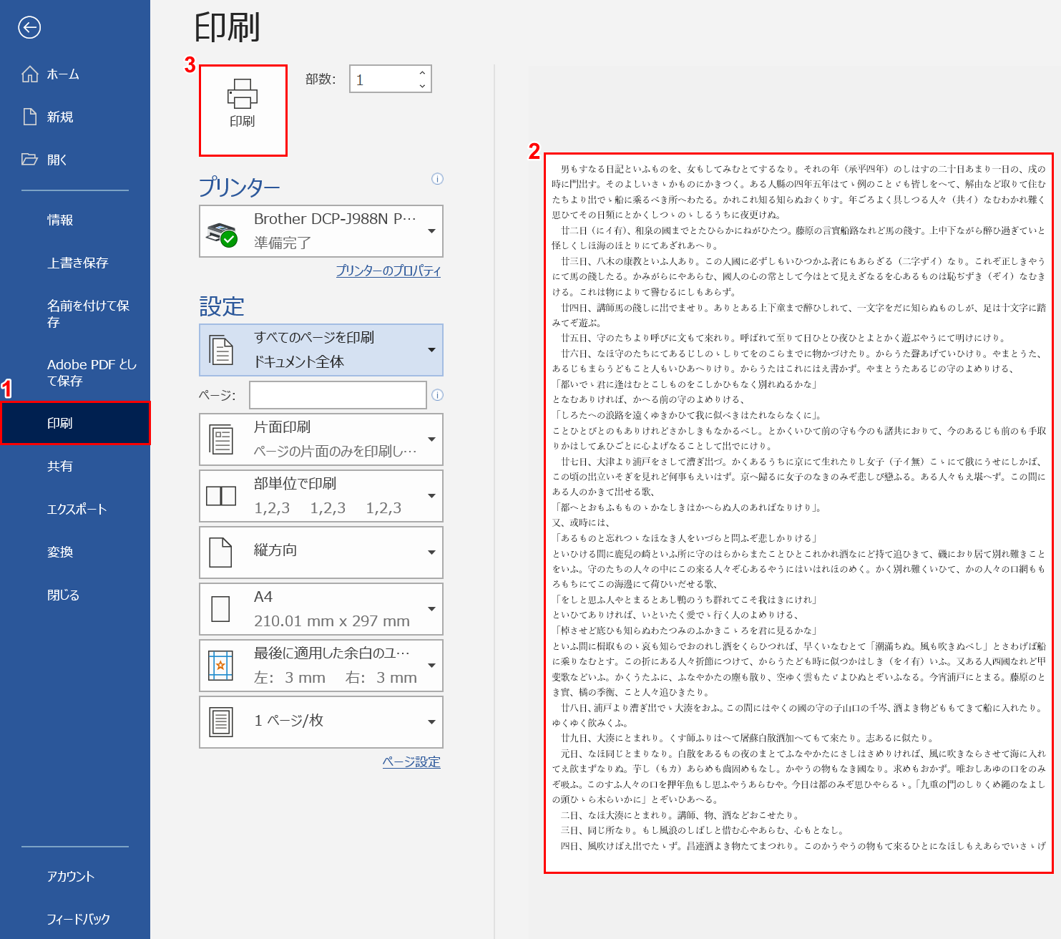Open the 最後に適用した余白 margins dropdown
1061x939 pixels.
point(321,666)
